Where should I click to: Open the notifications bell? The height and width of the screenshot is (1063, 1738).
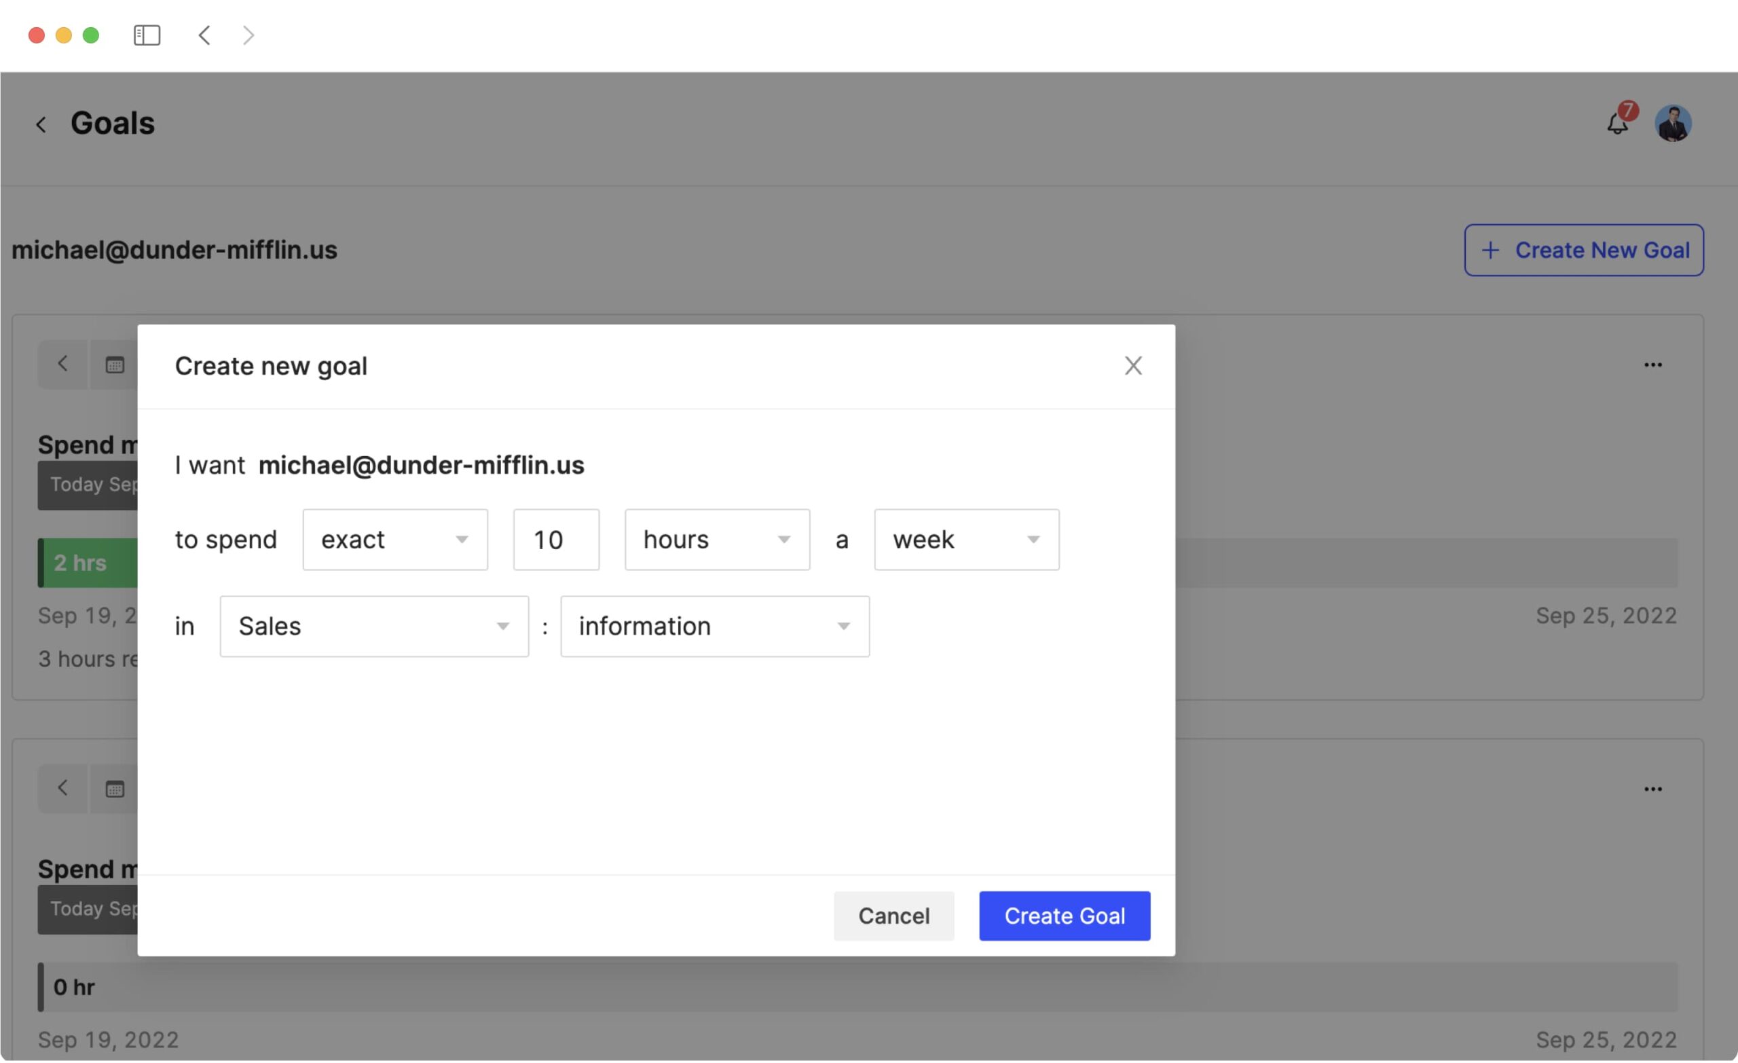(x=1616, y=124)
